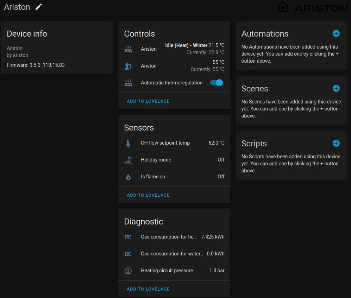Add a new automation with plus icon
351x298 pixels.
click(336, 33)
